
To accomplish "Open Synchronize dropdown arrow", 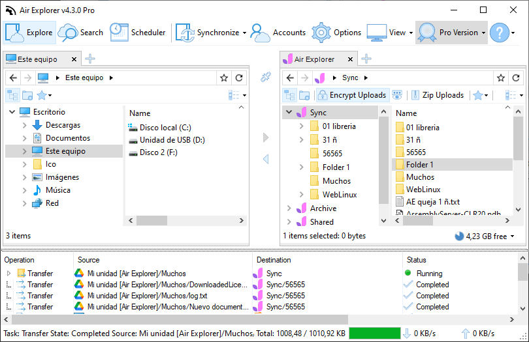I will coord(244,33).
